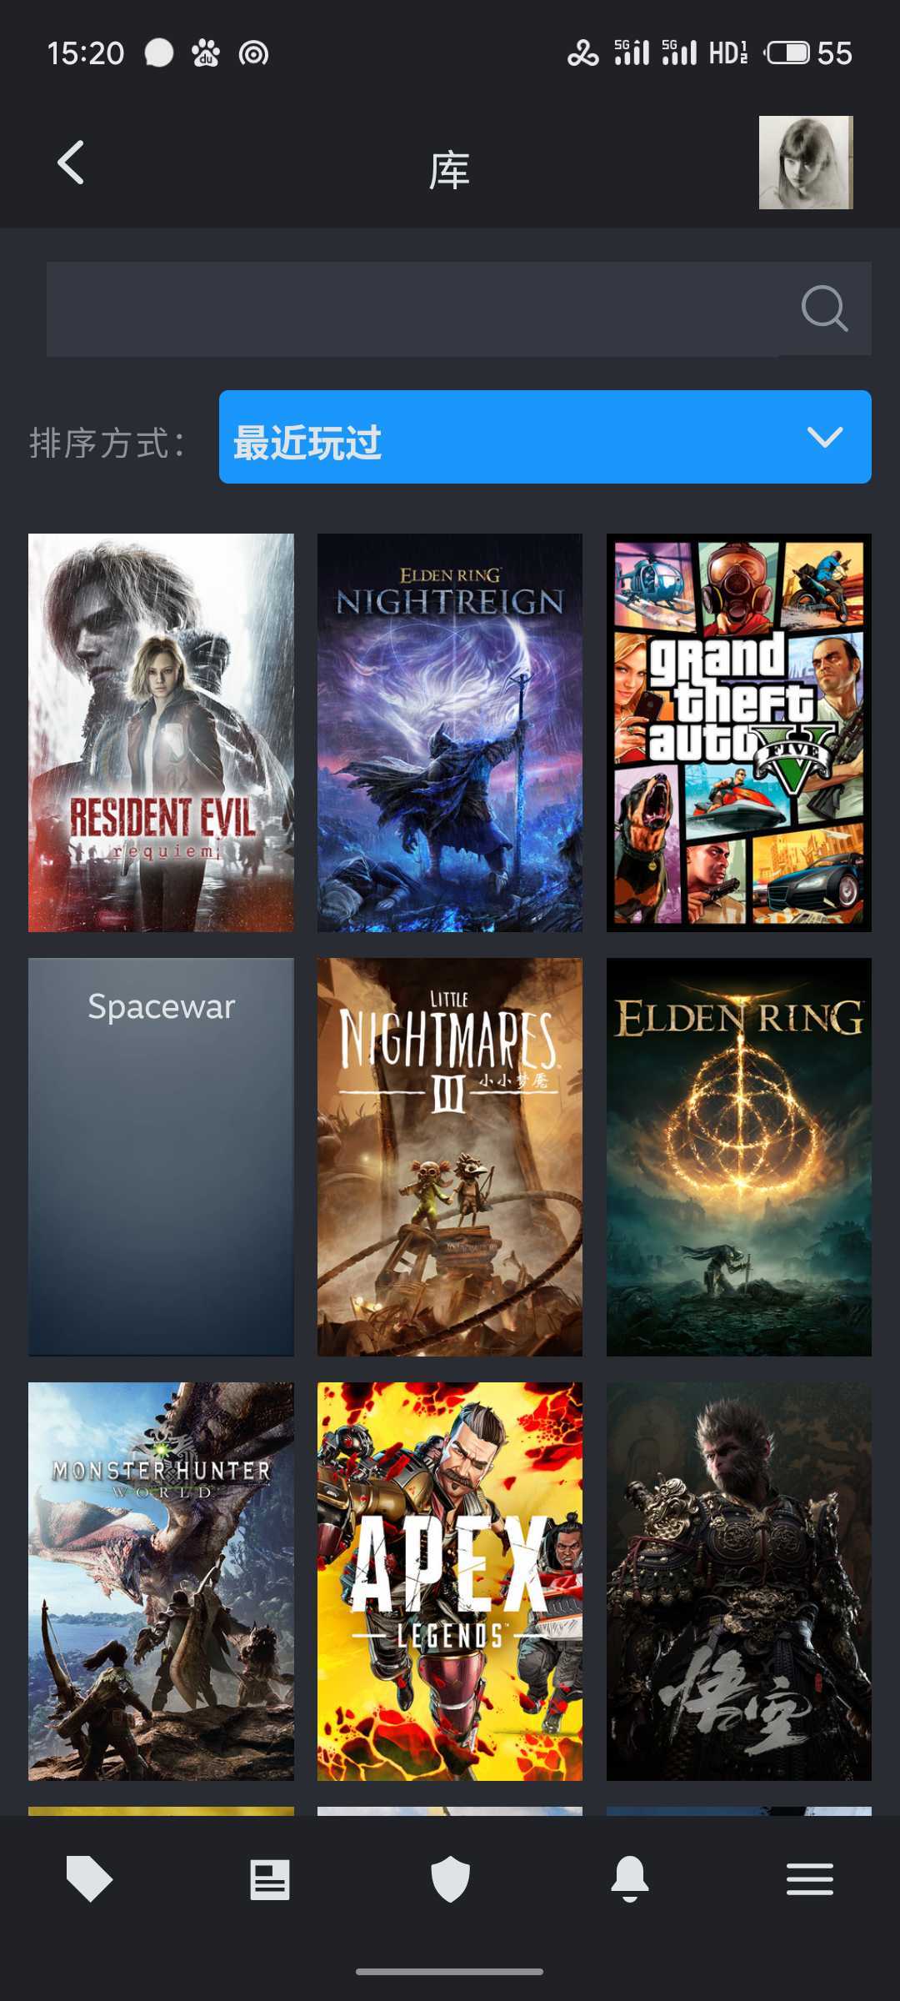This screenshot has width=900, height=2001.
Task: Open the store tag icon tab
Action: 89,1880
